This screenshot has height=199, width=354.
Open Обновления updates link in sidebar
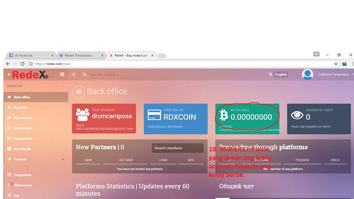(23, 185)
